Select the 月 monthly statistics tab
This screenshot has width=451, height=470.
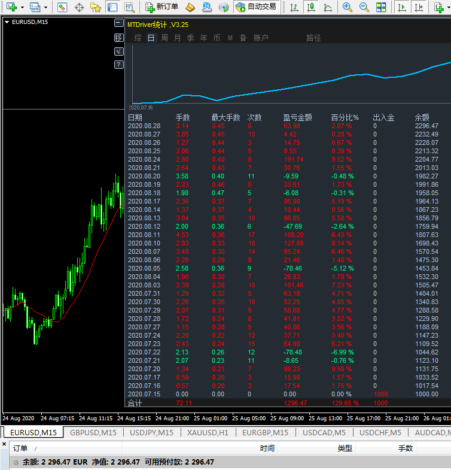click(177, 38)
